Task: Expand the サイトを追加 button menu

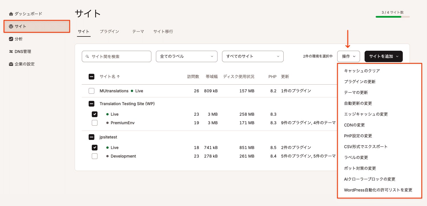Action: point(384,56)
